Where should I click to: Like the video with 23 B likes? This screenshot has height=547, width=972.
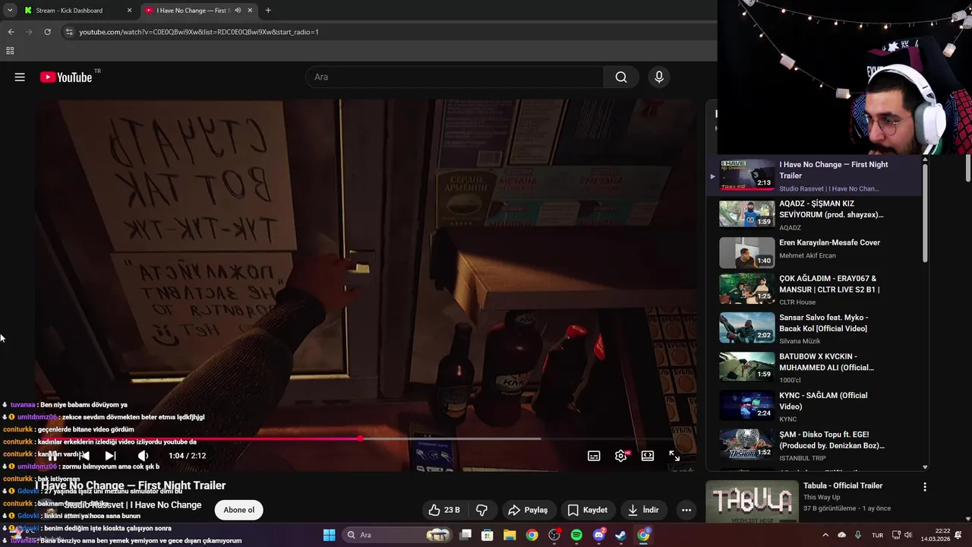[x=445, y=510]
